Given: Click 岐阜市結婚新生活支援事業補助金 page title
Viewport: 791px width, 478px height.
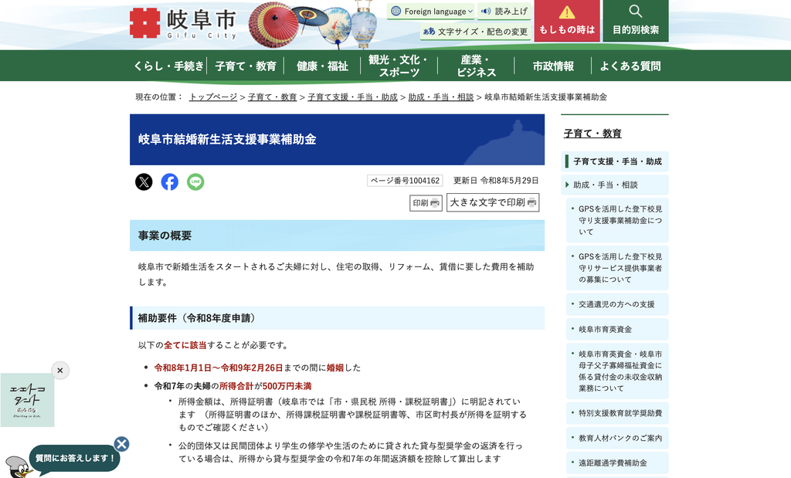Looking at the screenshot, I should [227, 140].
